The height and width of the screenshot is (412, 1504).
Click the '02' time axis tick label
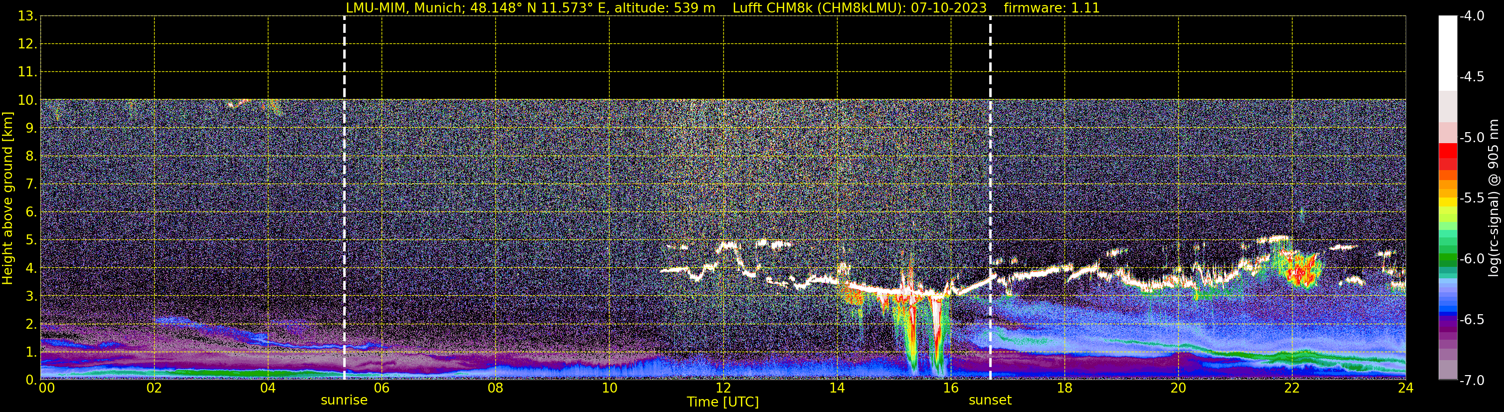point(154,388)
